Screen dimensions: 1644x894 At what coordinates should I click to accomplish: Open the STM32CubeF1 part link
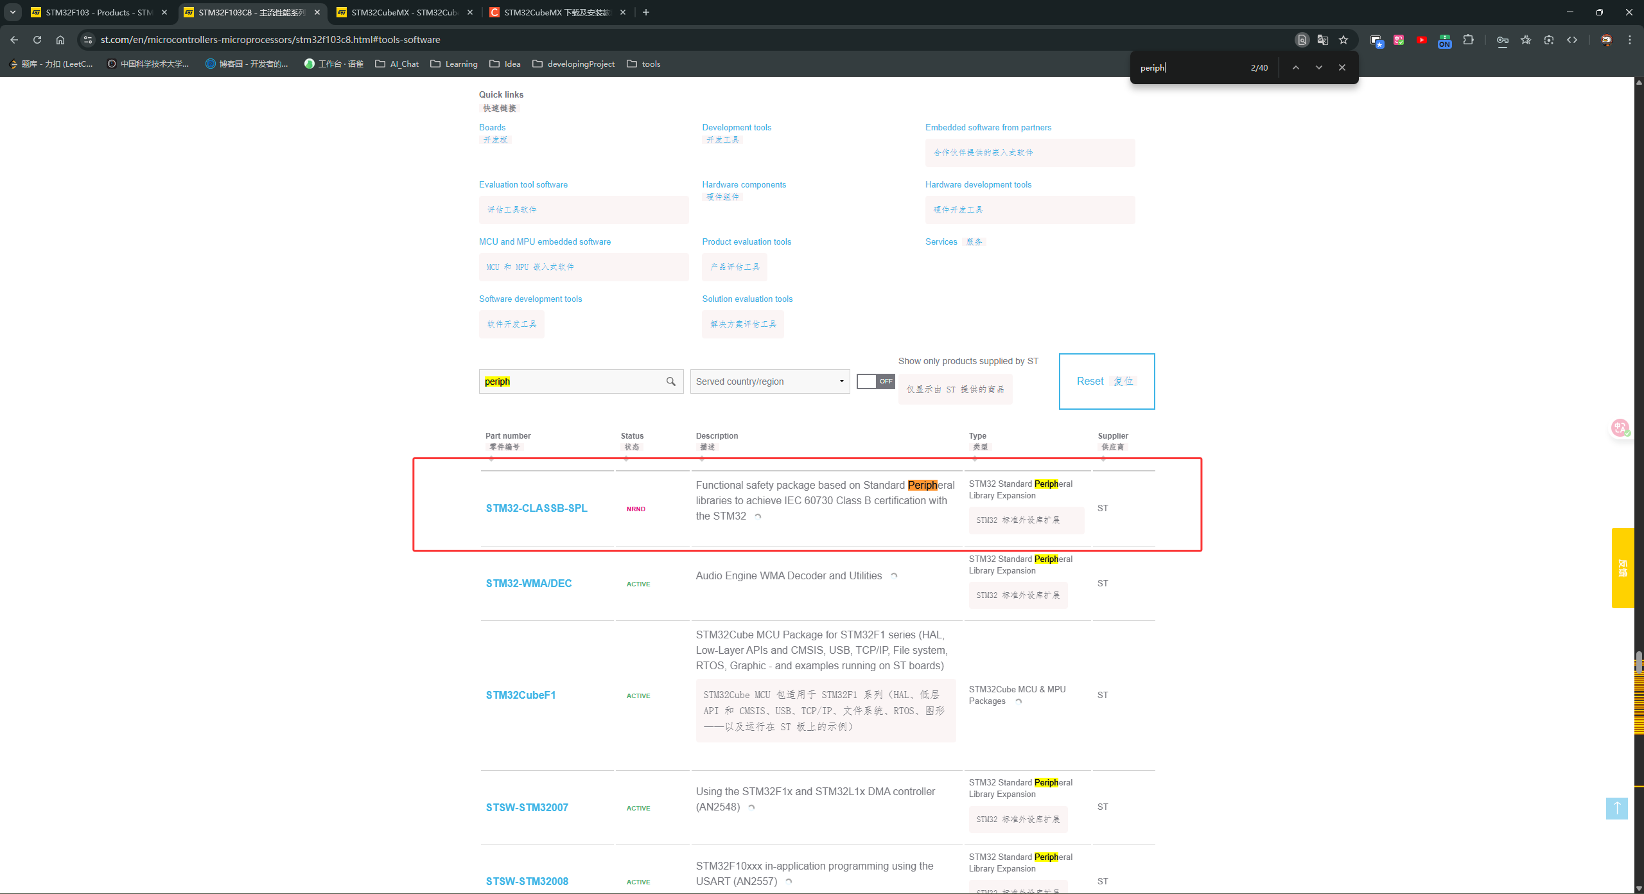click(x=521, y=695)
